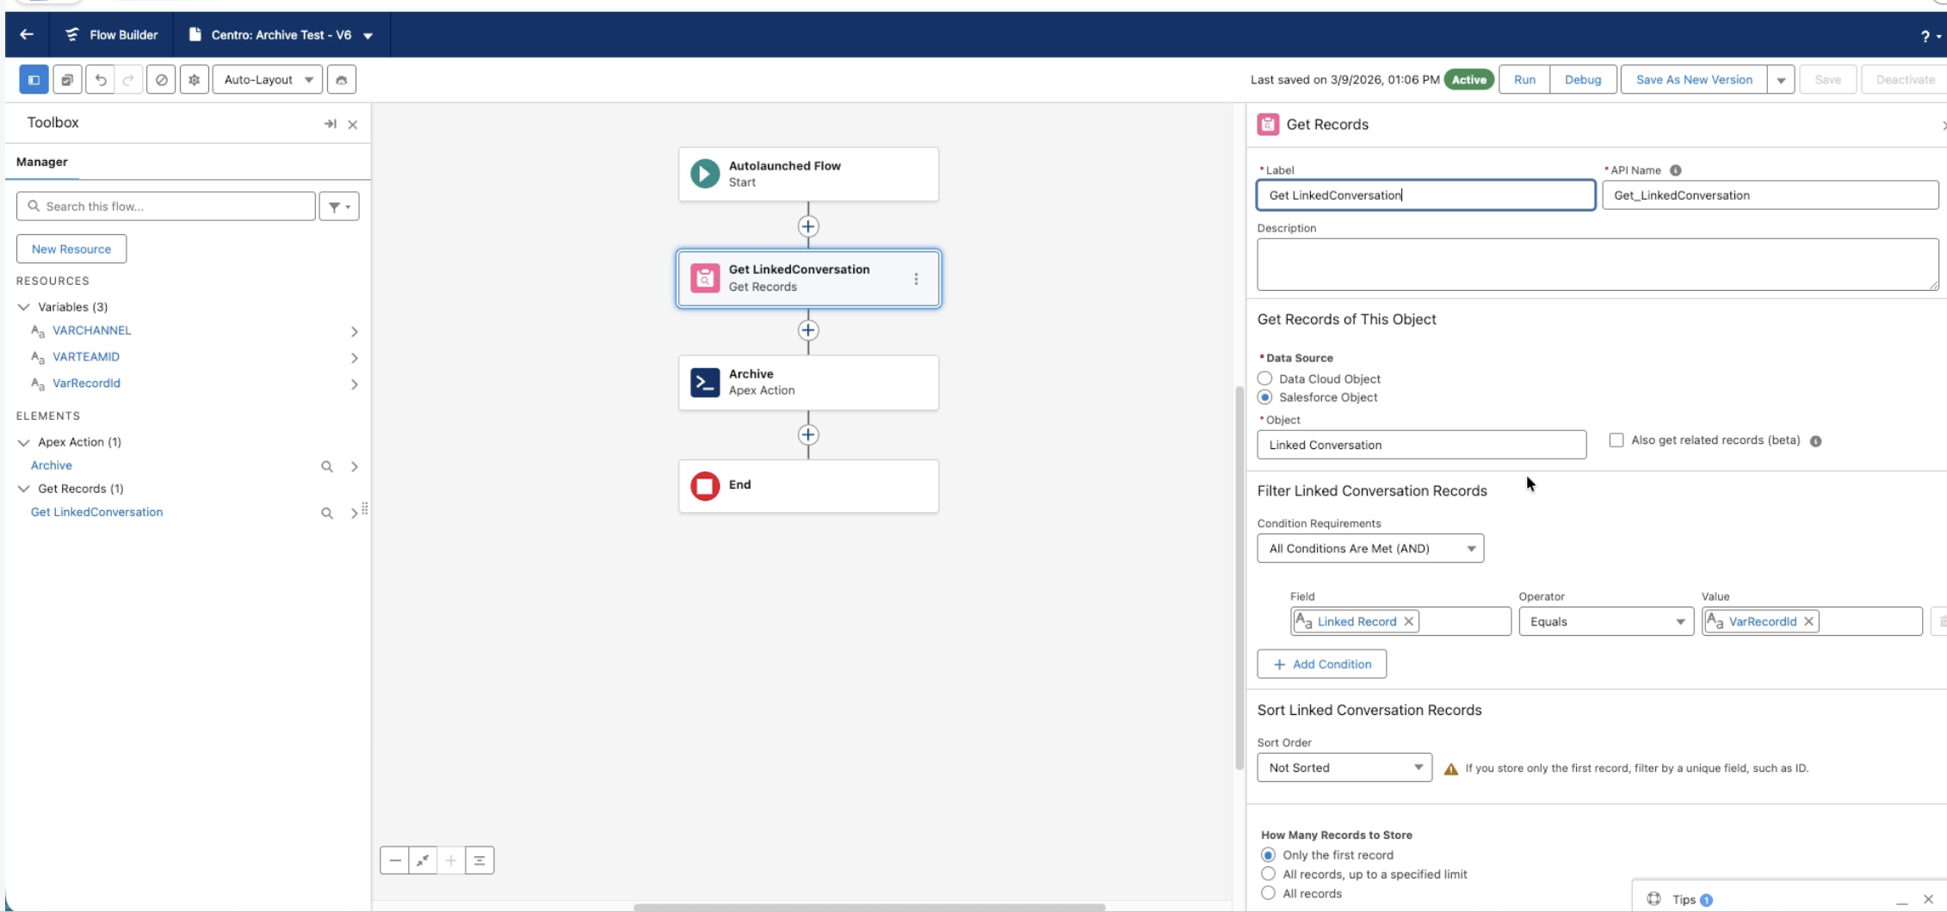Open flow settings gear icon

tap(195, 79)
